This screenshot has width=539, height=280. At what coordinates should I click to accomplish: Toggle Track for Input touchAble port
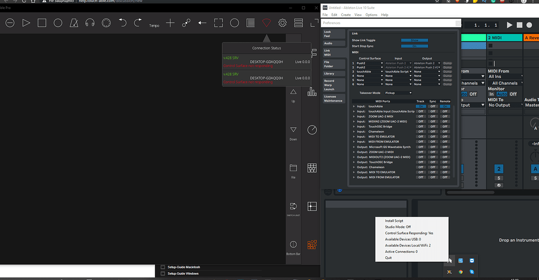click(x=421, y=106)
